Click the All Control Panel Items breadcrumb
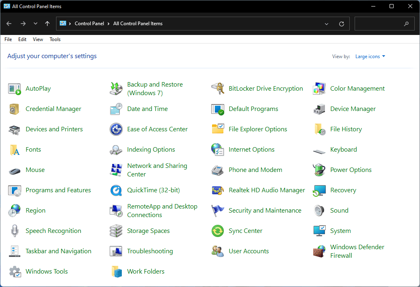The image size is (420, 287). (138, 24)
